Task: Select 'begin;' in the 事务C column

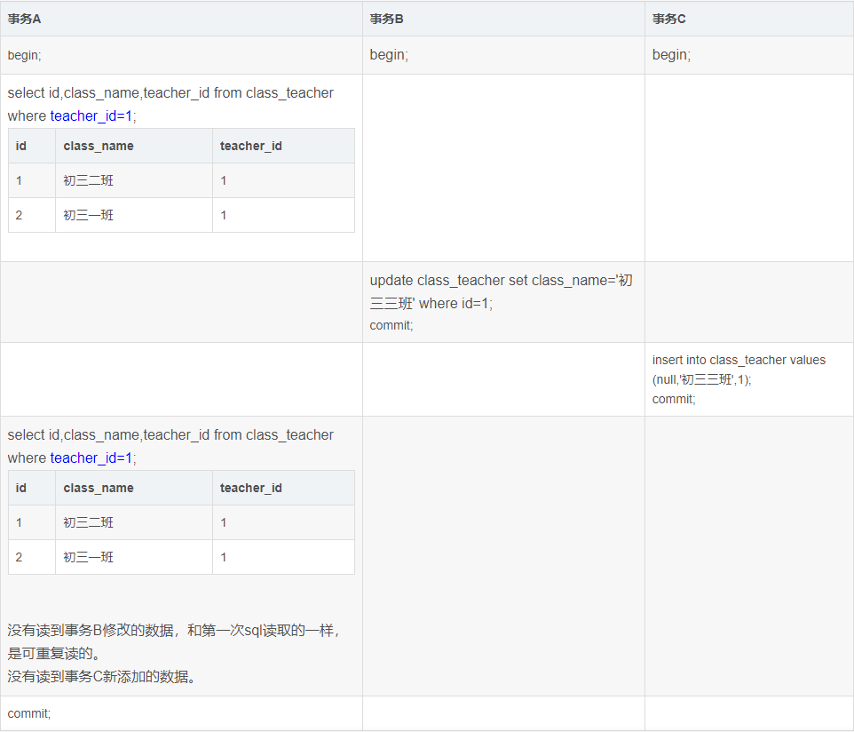Action: click(671, 54)
